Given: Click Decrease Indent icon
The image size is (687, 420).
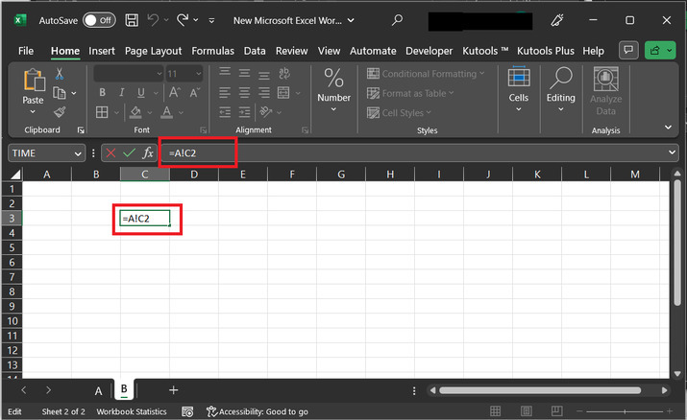Looking at the screenshot, I should pos(225,112).
